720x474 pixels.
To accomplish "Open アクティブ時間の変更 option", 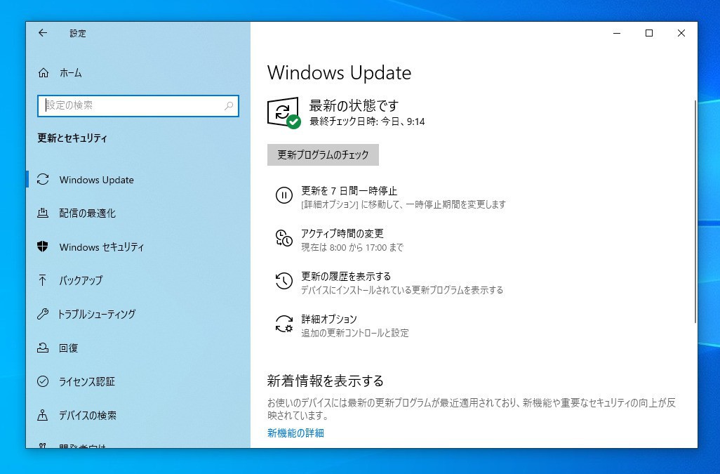I will [342, 233].
